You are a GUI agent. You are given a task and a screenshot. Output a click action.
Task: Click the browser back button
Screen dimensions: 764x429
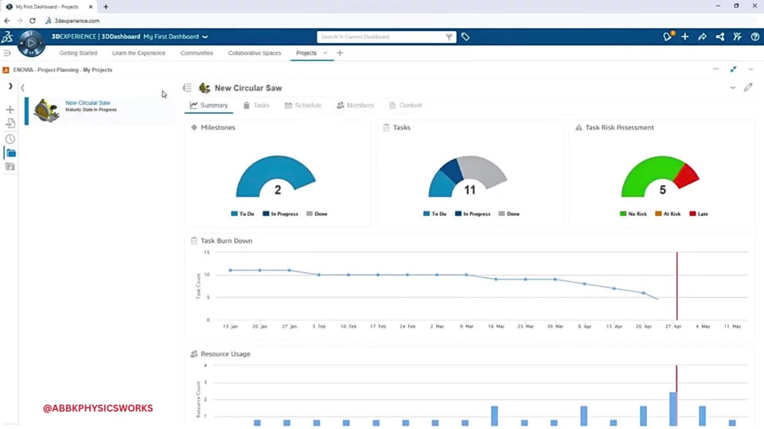[7, 21]
